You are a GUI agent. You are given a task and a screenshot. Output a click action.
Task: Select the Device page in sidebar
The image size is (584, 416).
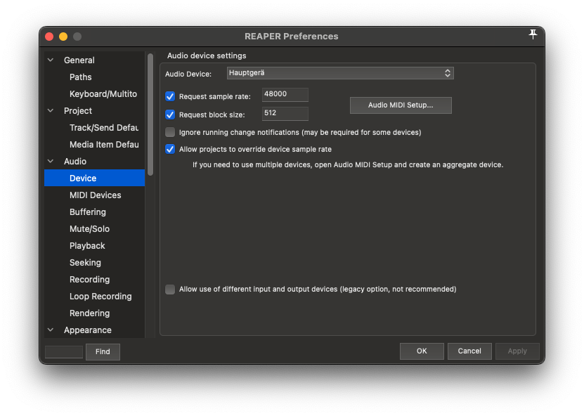pos(95,178)
